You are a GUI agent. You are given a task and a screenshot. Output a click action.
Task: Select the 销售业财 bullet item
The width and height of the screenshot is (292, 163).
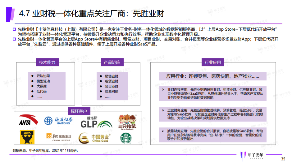coord(111,76)
